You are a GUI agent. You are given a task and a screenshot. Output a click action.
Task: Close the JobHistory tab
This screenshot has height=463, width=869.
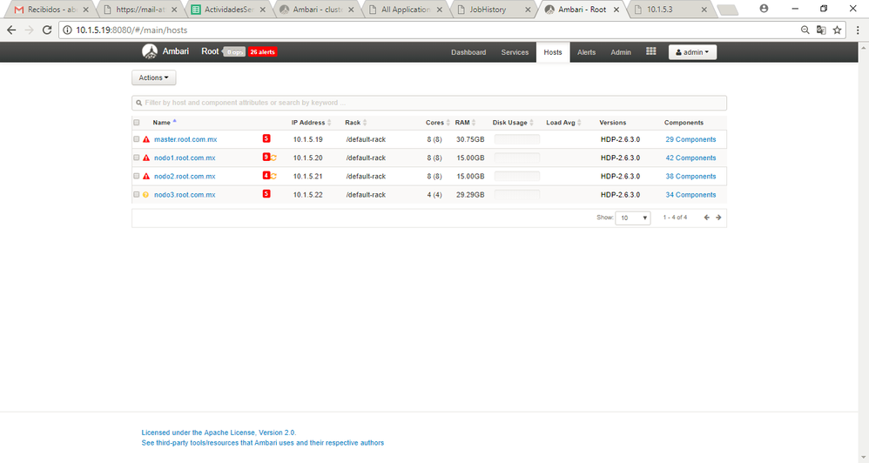[528, 10]
